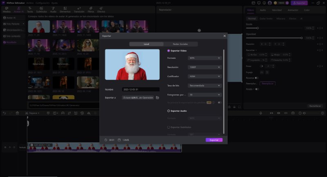Open the Elementos tool
The image size is (327, 177).
[x=65, y=9]
